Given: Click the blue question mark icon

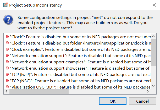Looking at the screenshot, I should (9, 20).
